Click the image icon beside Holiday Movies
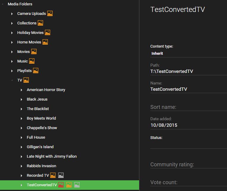The image size is (227, 191). pos(48,32)
